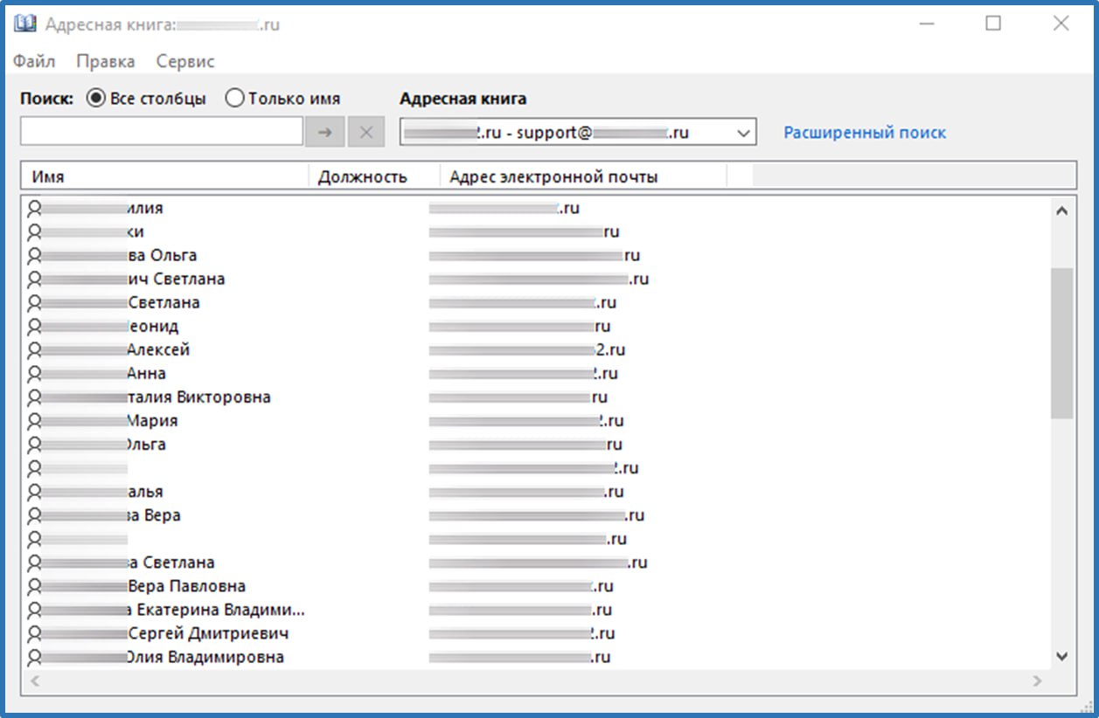Screen dimensions: 1099x718
Task: Click inside the search text field
Action: [x=162, y=132]
